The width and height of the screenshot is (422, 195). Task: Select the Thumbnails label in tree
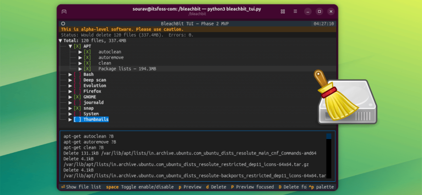(96, 120)
